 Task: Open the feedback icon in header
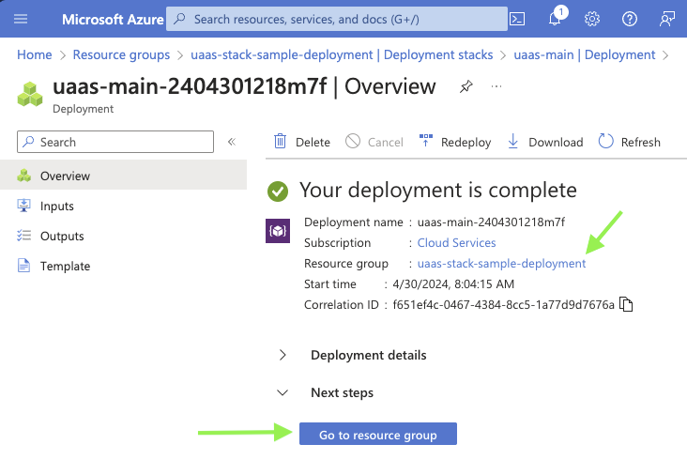click(667, 19)
